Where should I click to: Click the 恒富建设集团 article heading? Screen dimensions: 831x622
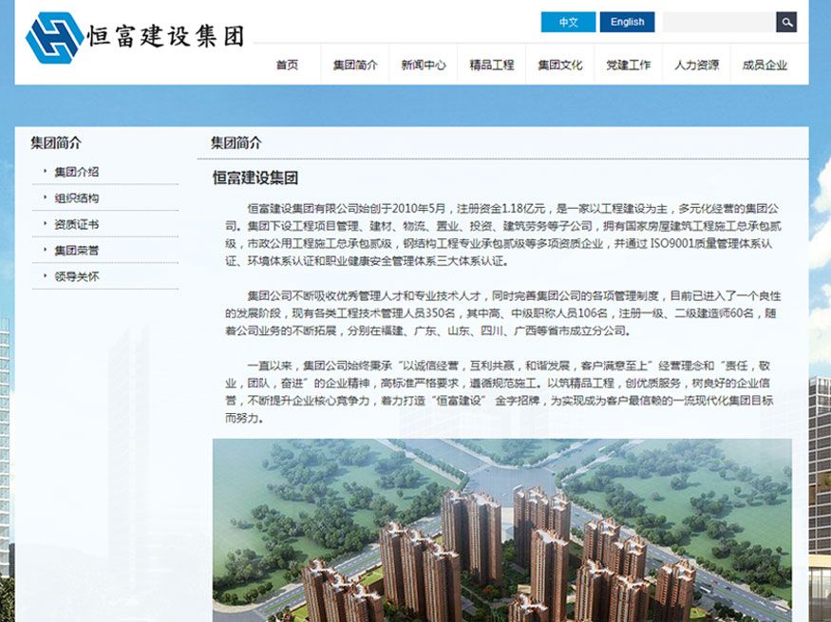point(255,178)
